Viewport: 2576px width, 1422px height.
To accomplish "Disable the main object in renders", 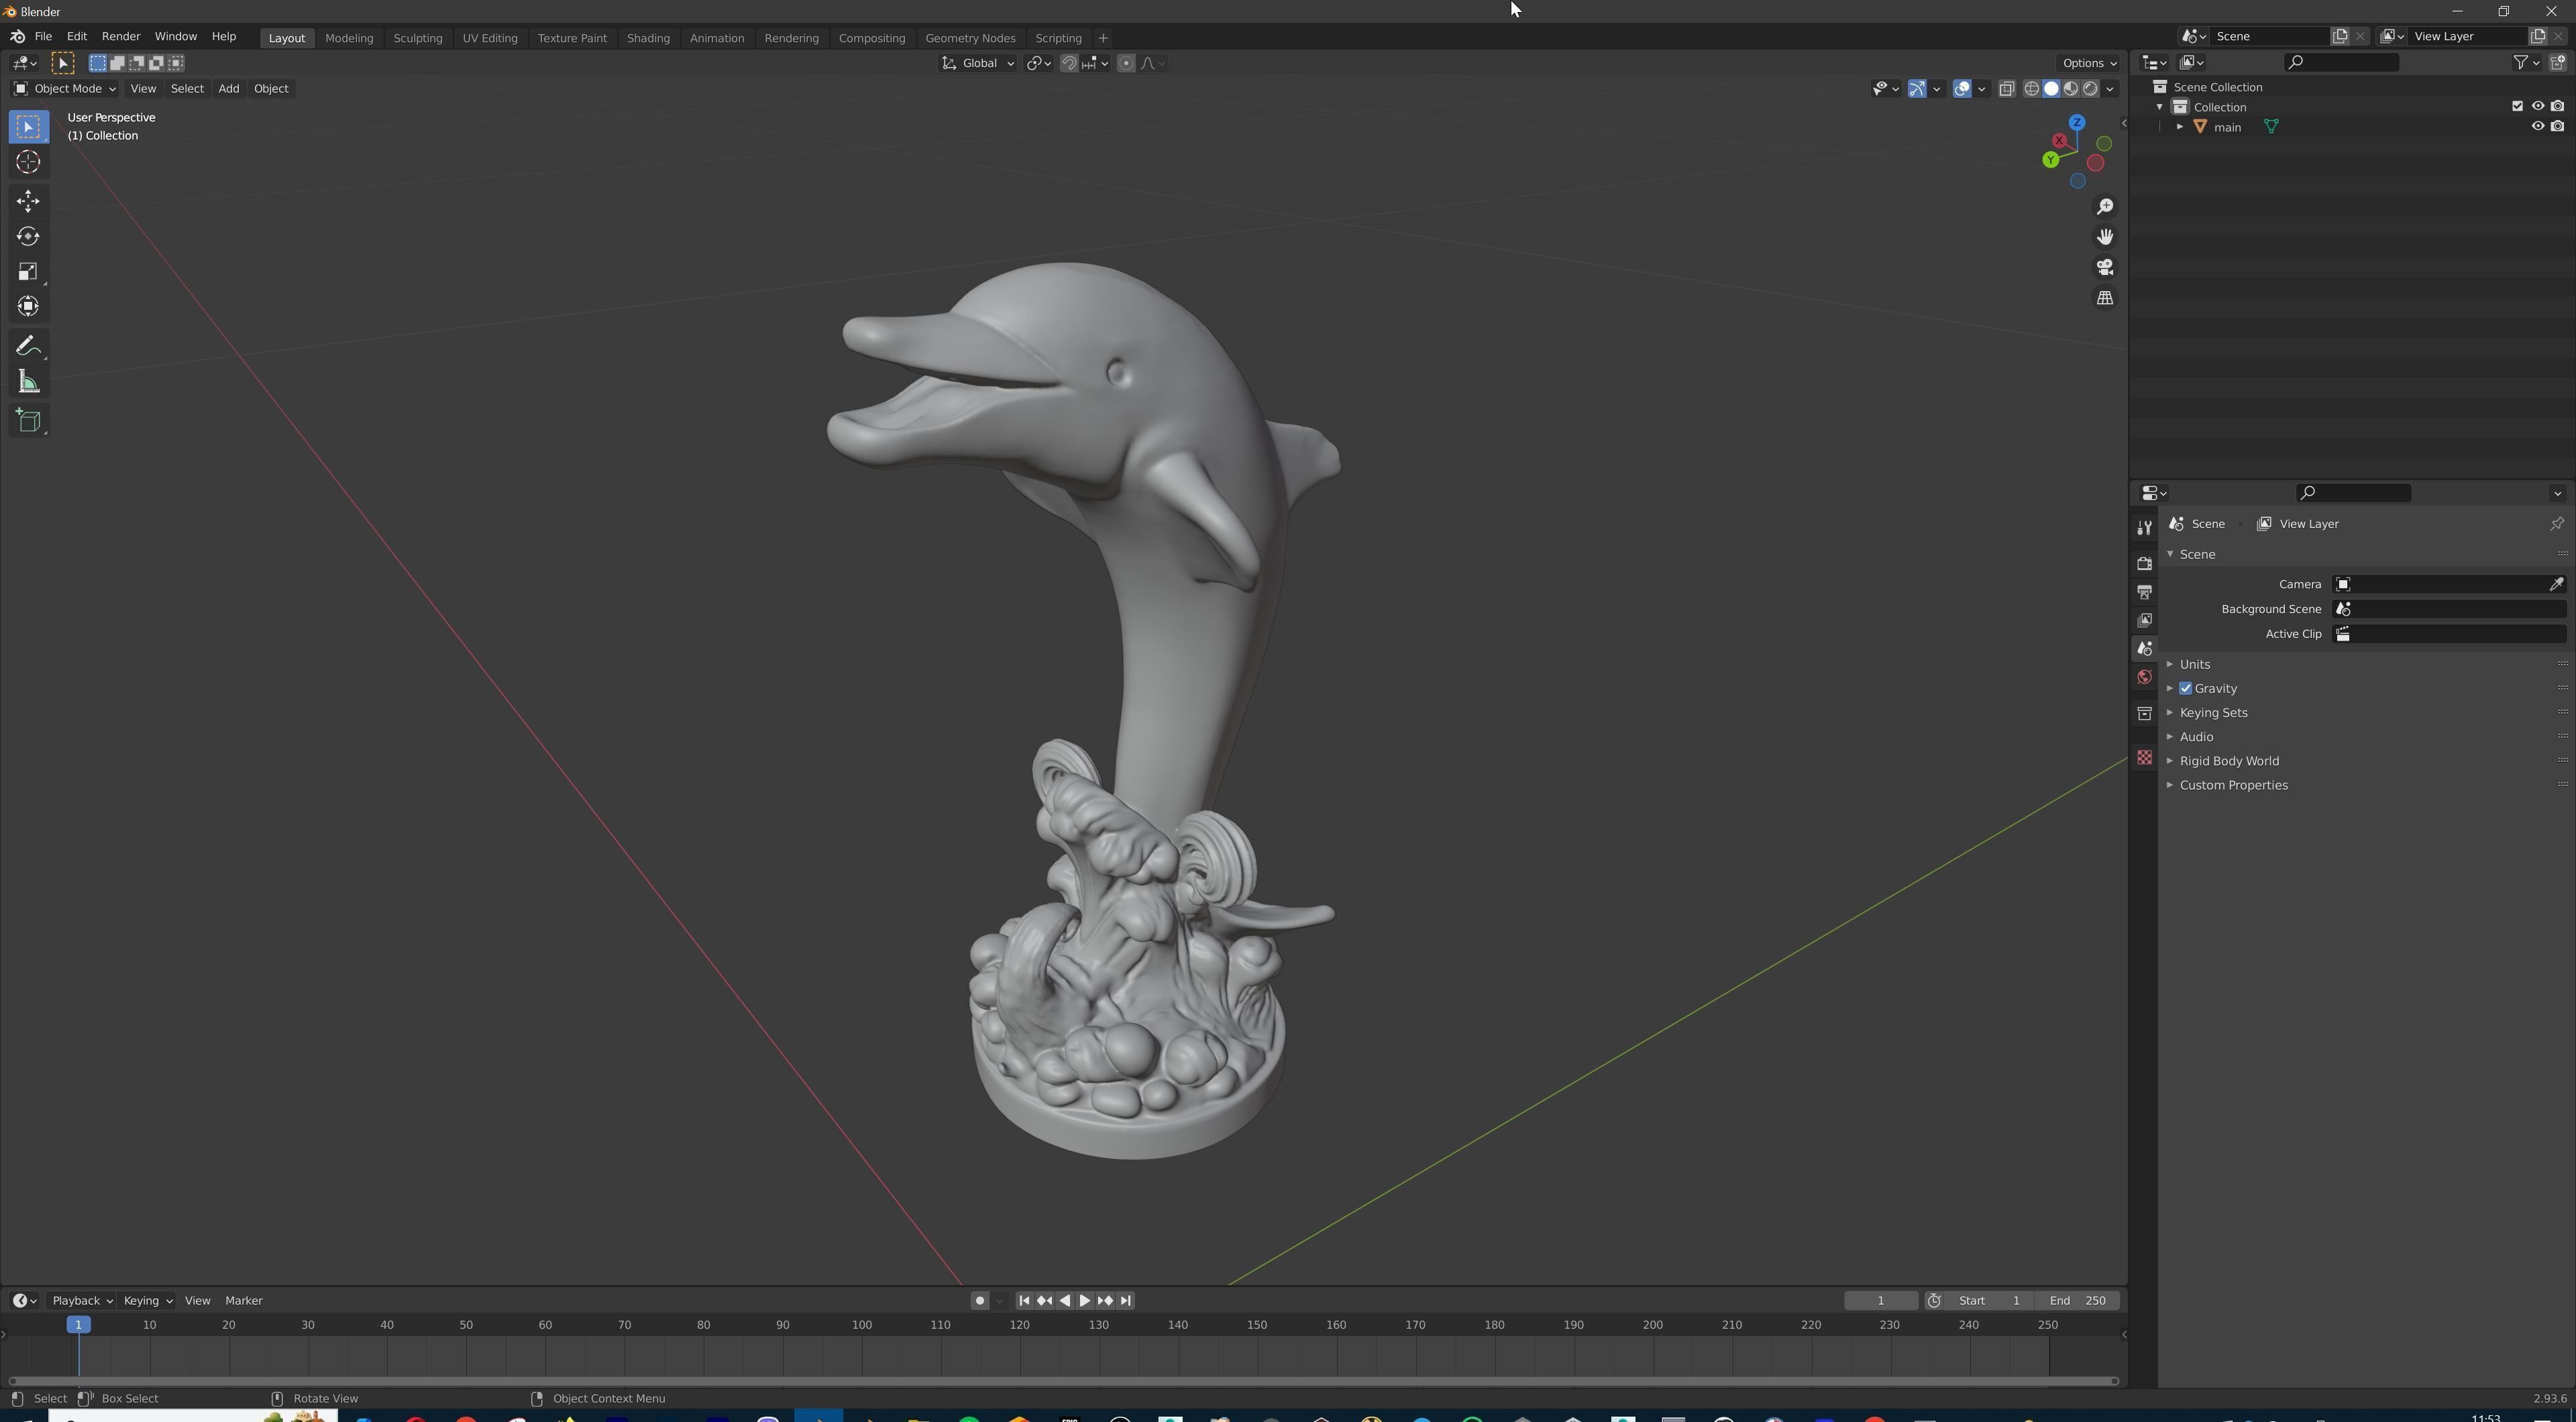I will pos(2557,127).
